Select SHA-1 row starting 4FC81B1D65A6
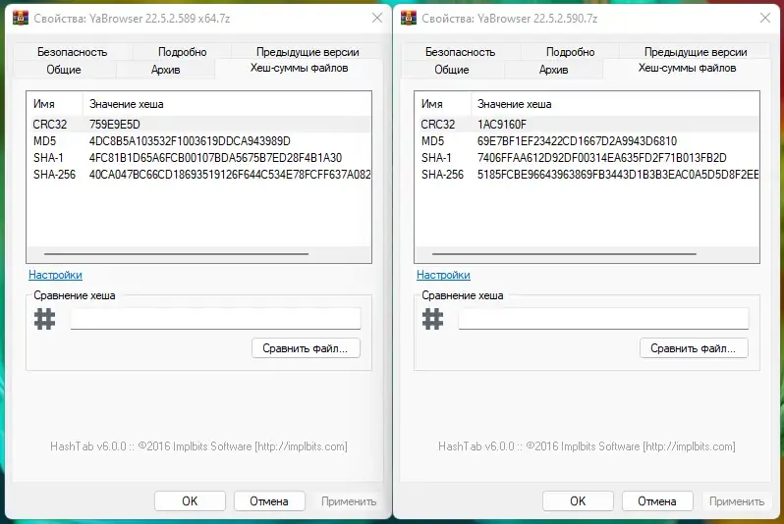This screenshot has height=524, width=784. (x=199, y=158)
